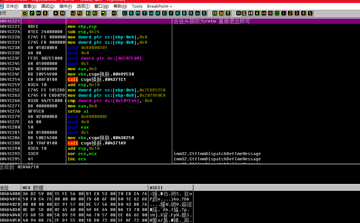Open the Log window with L icon
The height and width of the screenshot is (223, 360).
(x=125, y=13)
